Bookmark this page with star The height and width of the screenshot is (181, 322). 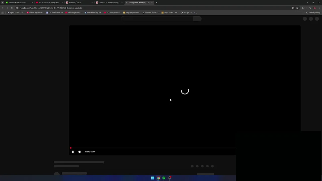(297, 8)
